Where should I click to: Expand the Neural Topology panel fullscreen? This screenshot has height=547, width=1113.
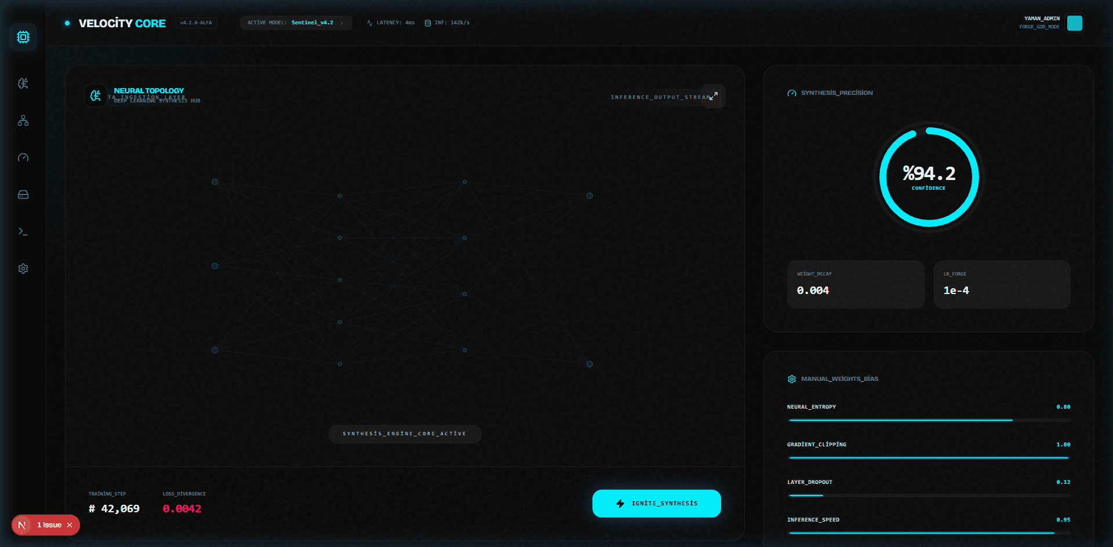pos(714,96)
